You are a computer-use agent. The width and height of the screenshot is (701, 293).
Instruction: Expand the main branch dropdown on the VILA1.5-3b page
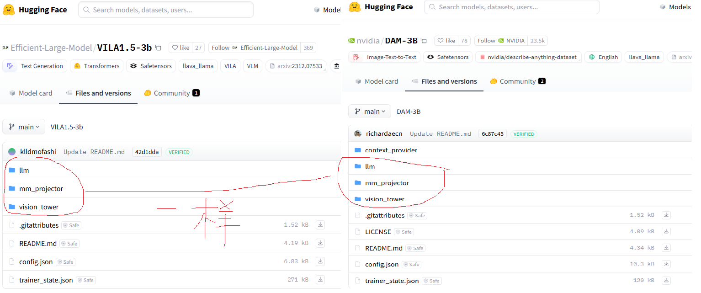pos(24,127)
